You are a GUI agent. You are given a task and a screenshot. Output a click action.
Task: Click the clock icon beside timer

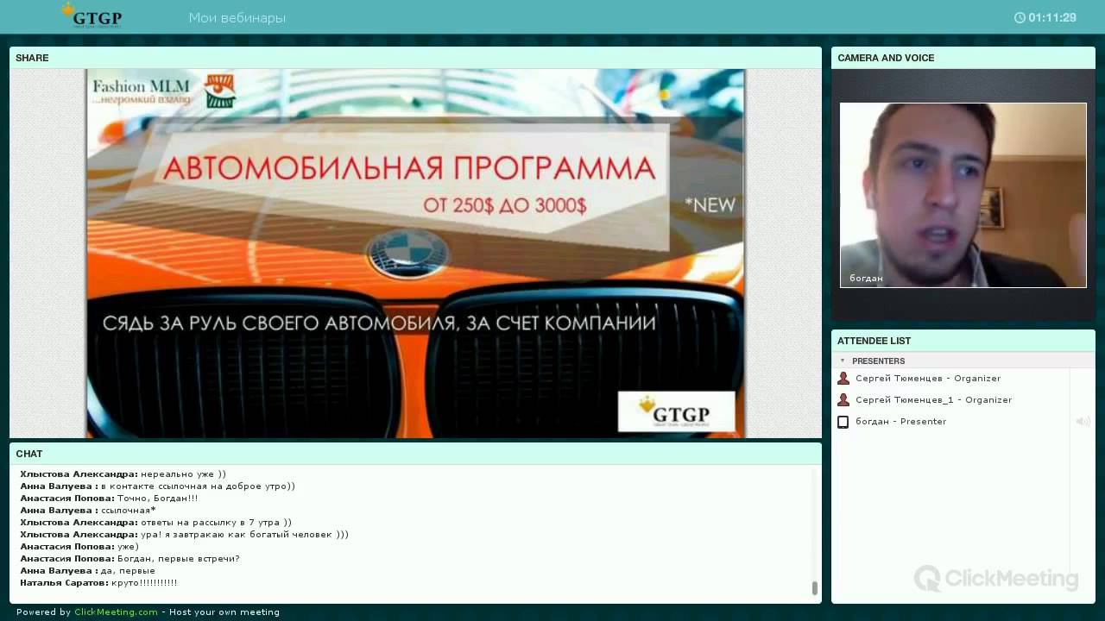point(1020,17)
